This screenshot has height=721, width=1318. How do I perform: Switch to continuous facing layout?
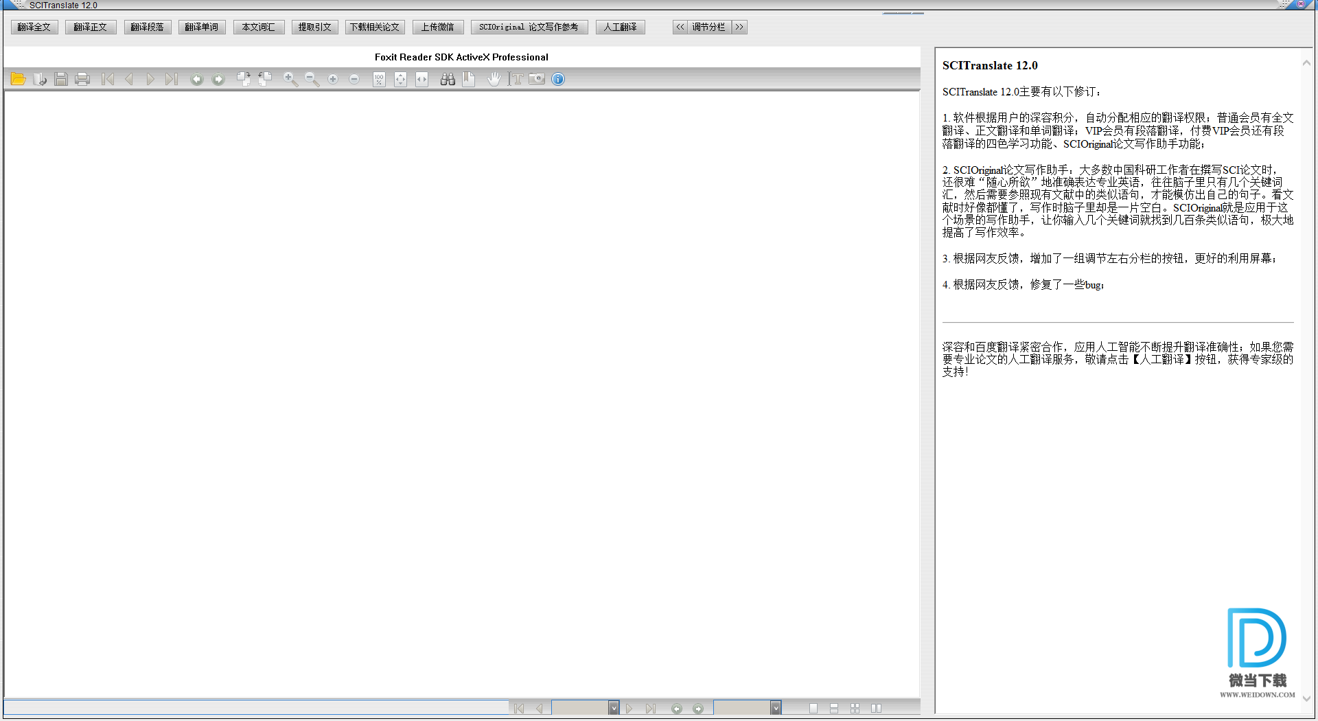(x=855, y=709)
